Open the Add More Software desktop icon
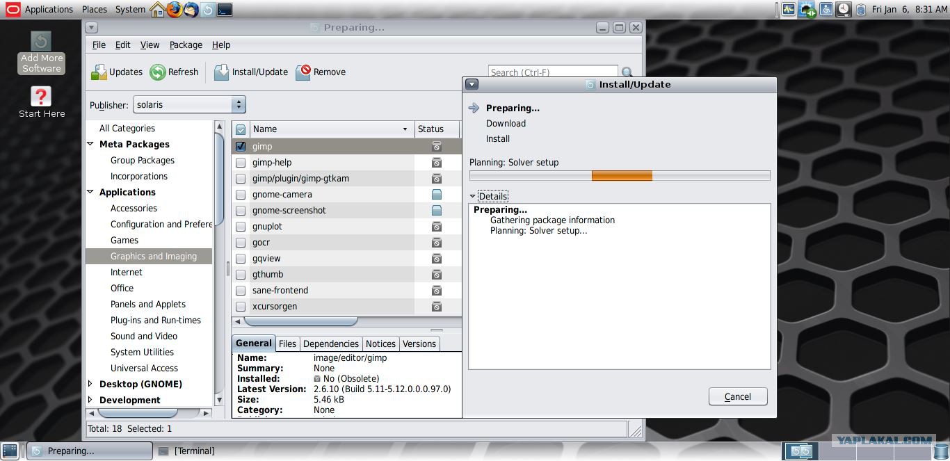This screenshot has width=950, height=461. pos(42,53)
